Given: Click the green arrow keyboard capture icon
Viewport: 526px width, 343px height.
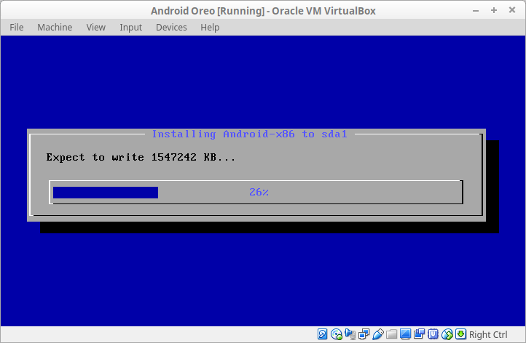Looking at the screenshot, I should pyautogui.click(x=460, y=334).
